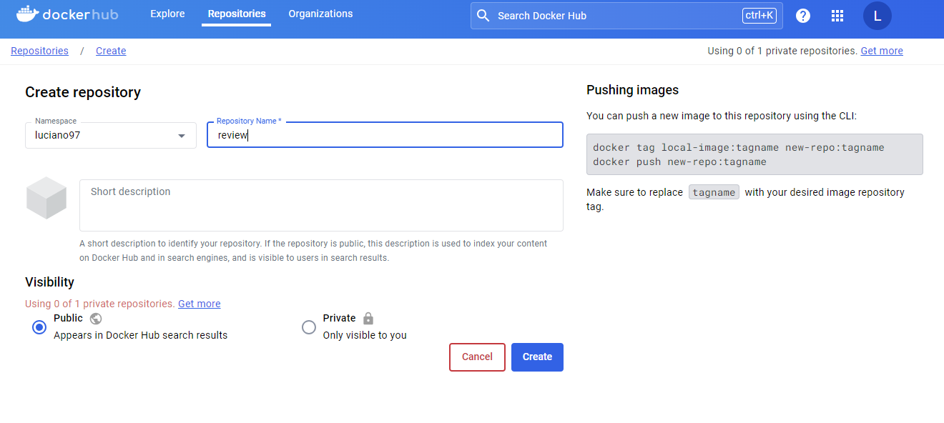Open the apps grid icon
Screen dimensions: 944x423
pyautogui.click(x=838, y=16)
